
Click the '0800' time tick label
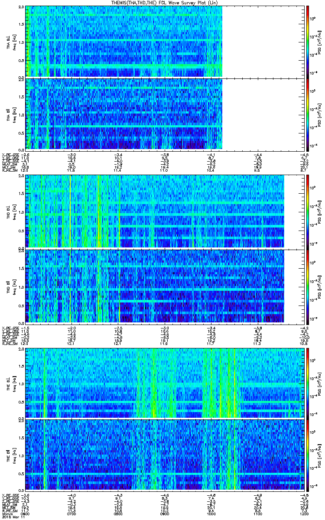118,513
